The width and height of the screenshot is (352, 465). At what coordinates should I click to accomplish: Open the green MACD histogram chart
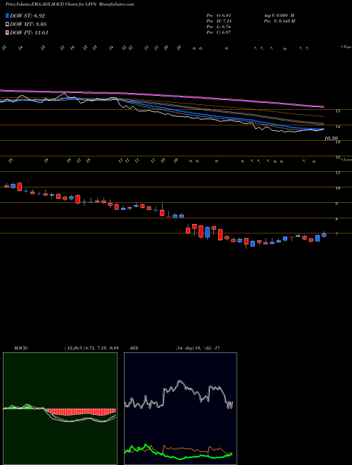point(60,409)
